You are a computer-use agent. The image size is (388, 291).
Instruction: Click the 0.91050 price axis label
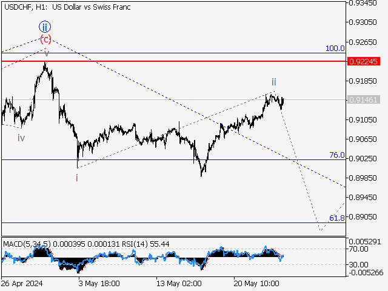363,120
